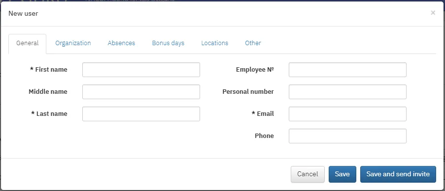The image size is (445, 191).
Task: Cancel the new user form
Action: (308, 174)
